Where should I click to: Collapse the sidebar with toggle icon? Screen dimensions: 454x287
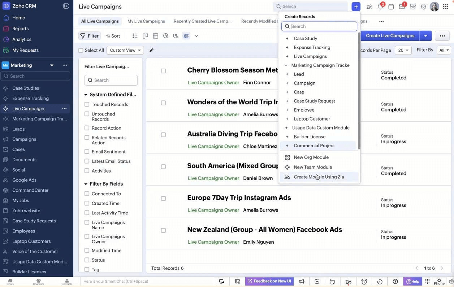(x=66, y=6)
